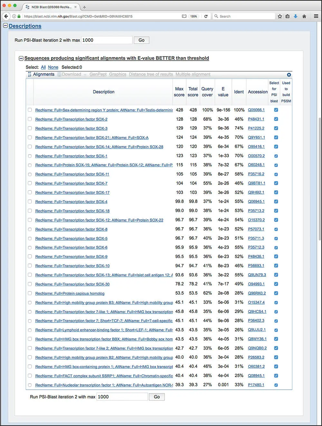
Task: Check row checkbox for Transcription factor SOX-3
Action: (30, 128)
